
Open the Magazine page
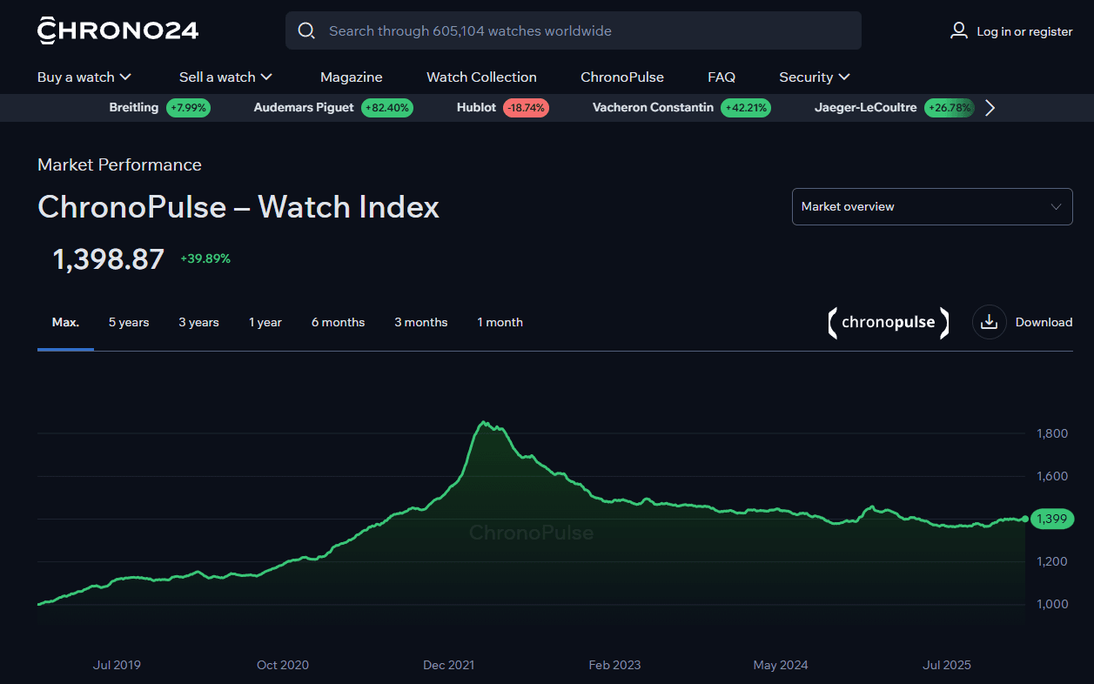coord(352,77)
